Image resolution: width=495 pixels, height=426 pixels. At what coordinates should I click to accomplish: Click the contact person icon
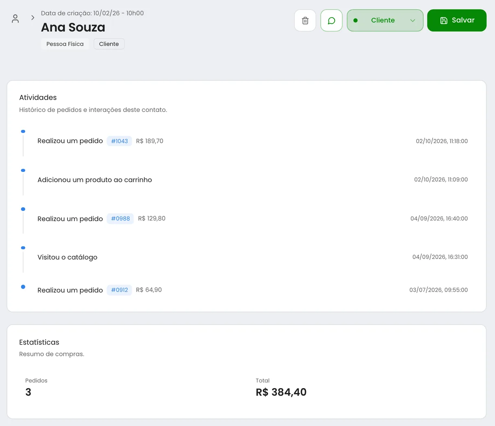(15, 19)
